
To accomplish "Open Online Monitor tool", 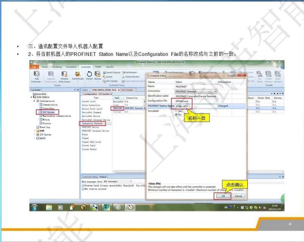I will [130, 77].
